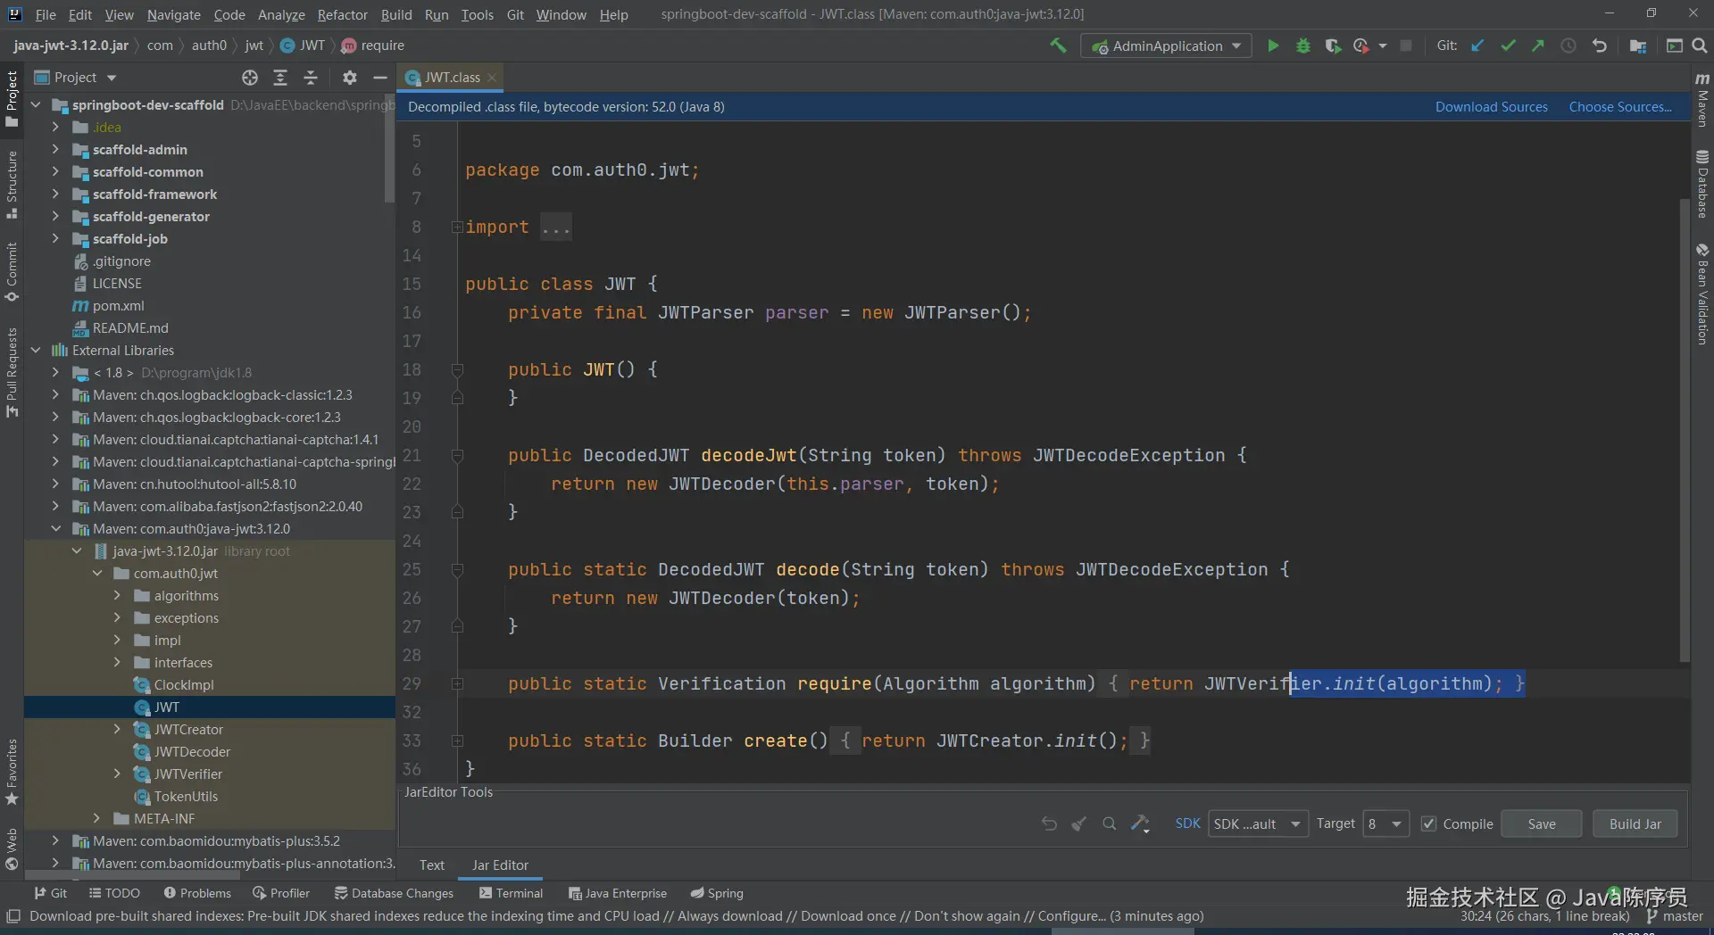Click the Build Jar button
Viewport: 1714px width, 935px height.
coord(1635,823)
